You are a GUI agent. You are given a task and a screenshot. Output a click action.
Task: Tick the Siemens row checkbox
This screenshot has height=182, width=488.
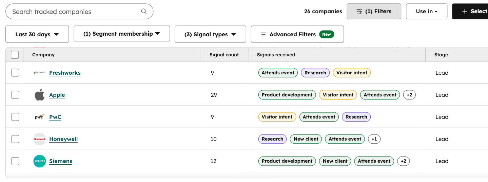pyautogui.click(x=15, y=161)
